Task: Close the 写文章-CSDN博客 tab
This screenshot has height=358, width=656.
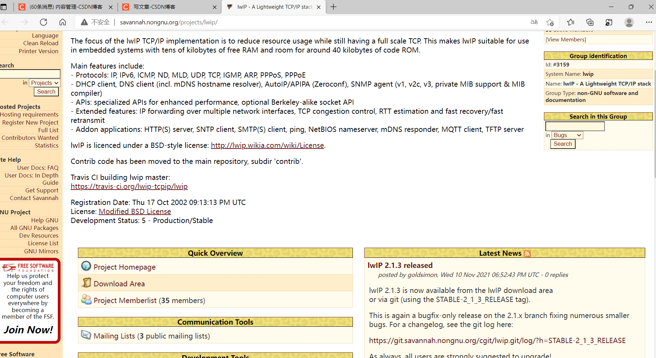Action: [214, 7]
